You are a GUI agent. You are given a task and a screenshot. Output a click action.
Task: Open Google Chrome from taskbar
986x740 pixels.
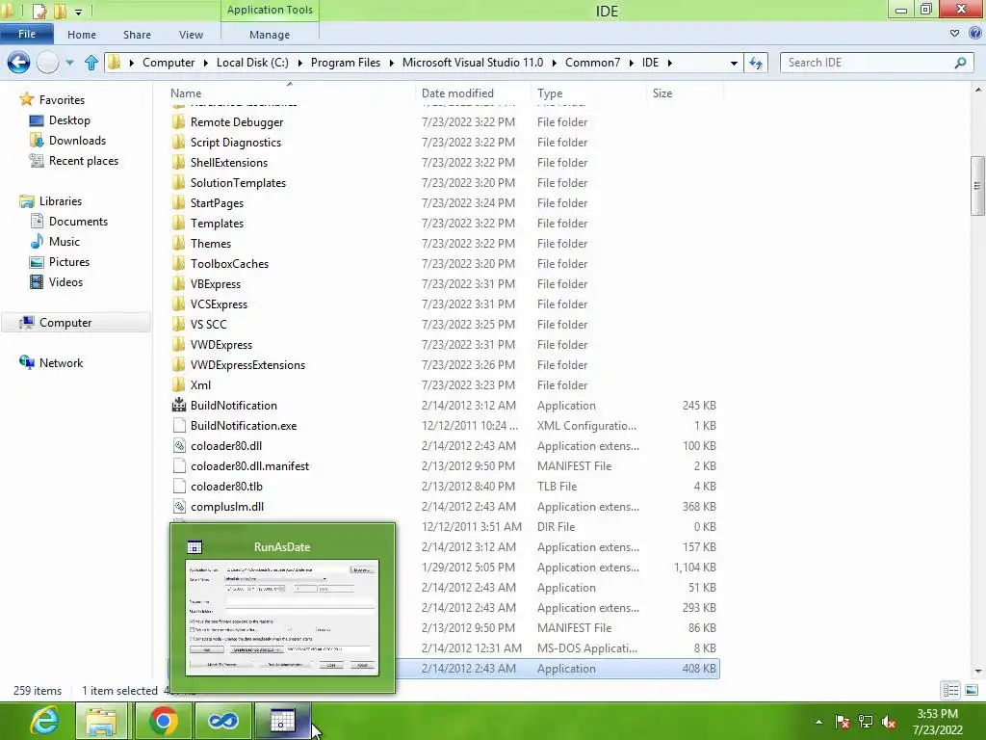[x=163, y=721]
